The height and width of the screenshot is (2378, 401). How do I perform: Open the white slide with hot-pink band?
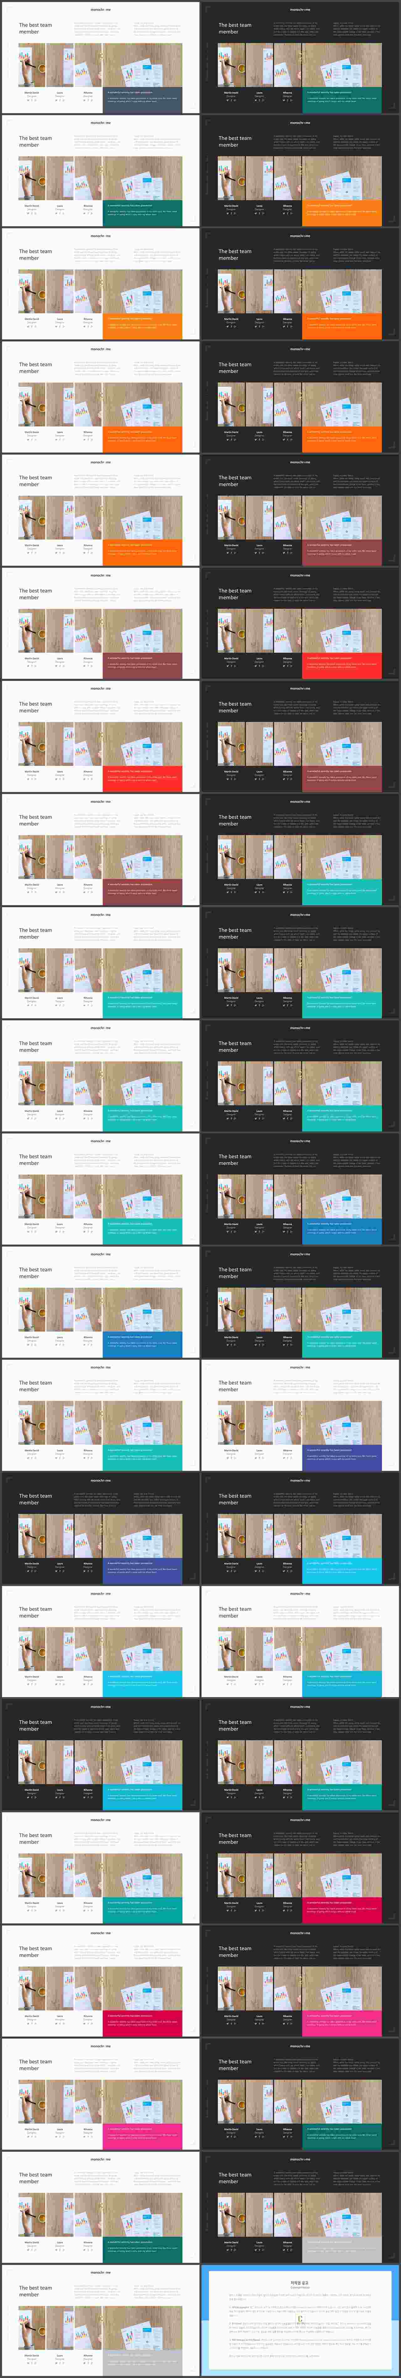point(101,2095)
